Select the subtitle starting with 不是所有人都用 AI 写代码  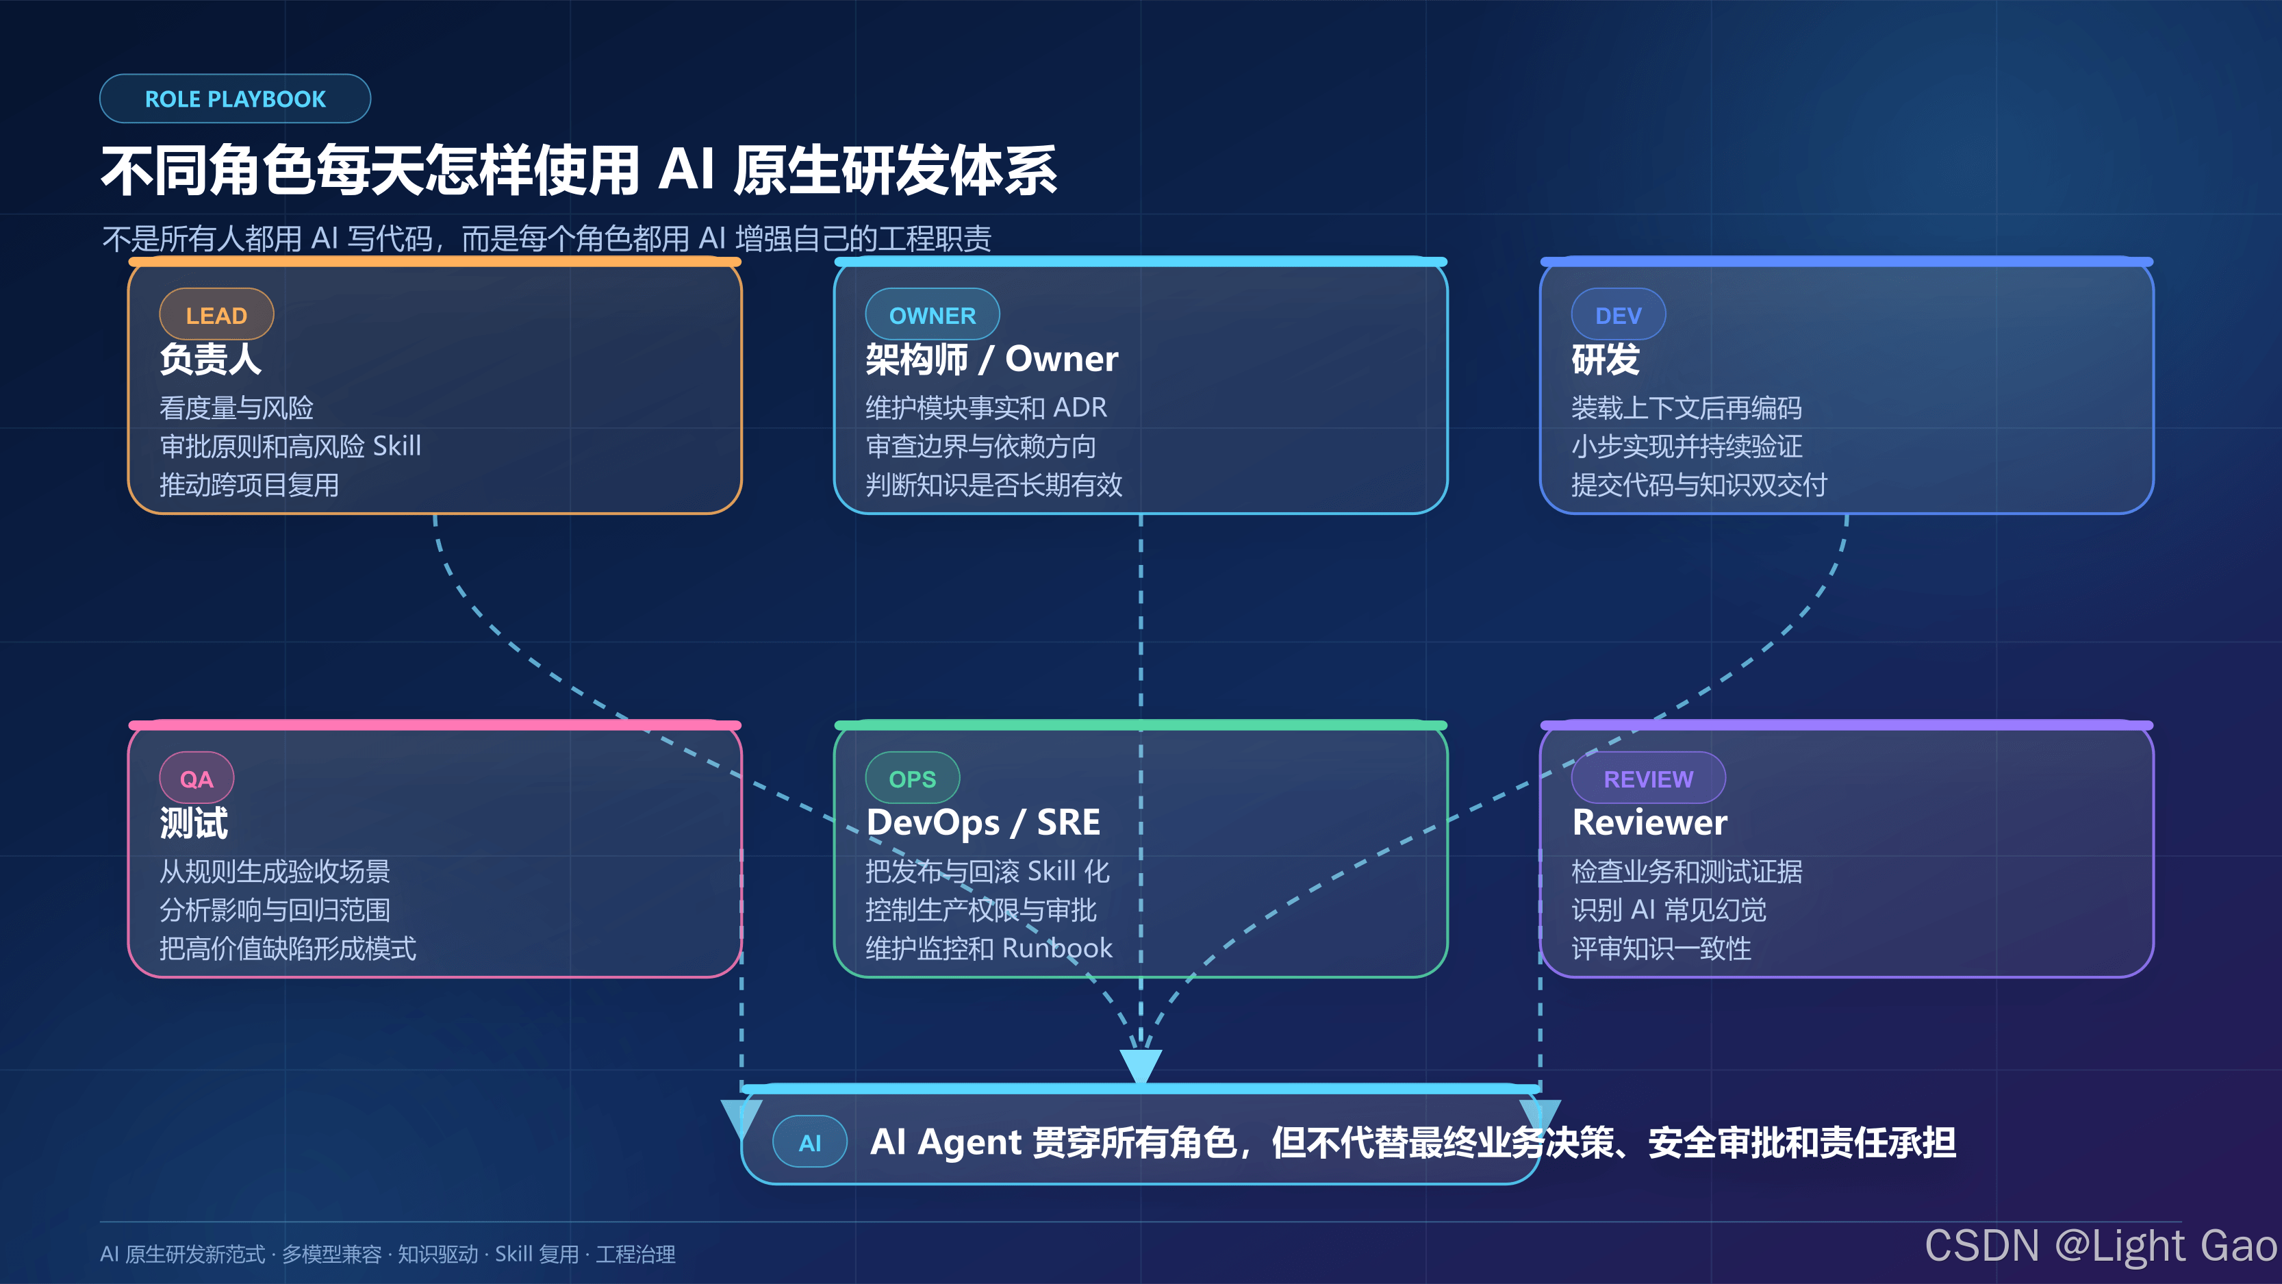[x=546, y=238]
